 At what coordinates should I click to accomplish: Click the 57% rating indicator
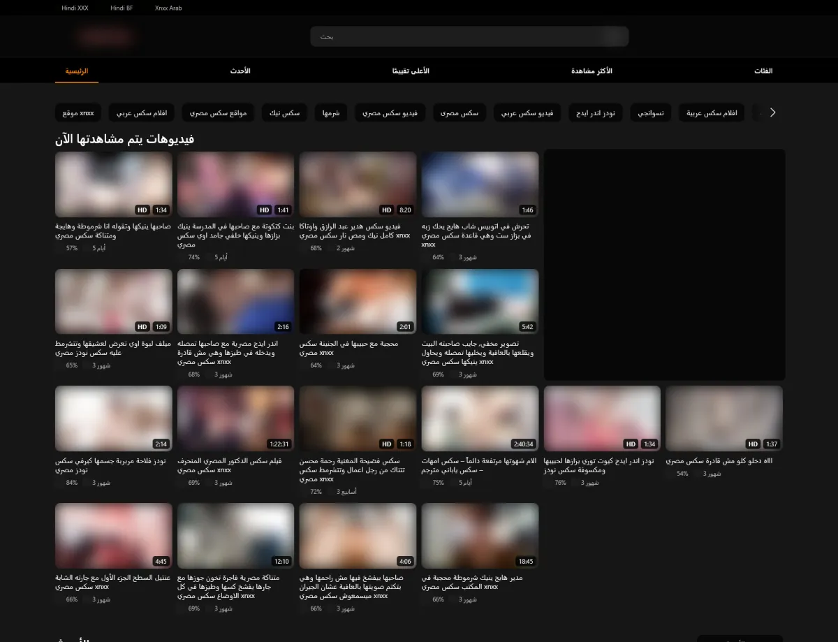(71, 248)
